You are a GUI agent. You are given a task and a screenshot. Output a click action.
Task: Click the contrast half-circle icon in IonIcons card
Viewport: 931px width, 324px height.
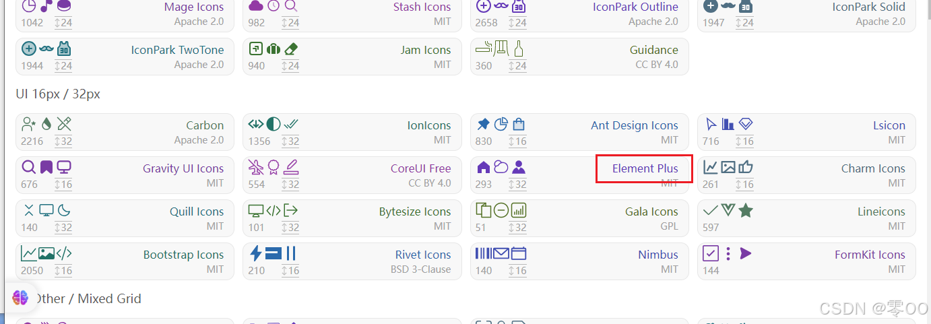pyautogui.click(x=274, y=124)
